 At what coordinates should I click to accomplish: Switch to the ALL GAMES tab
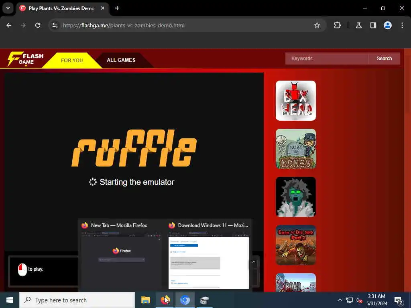[x=121, y=60]
